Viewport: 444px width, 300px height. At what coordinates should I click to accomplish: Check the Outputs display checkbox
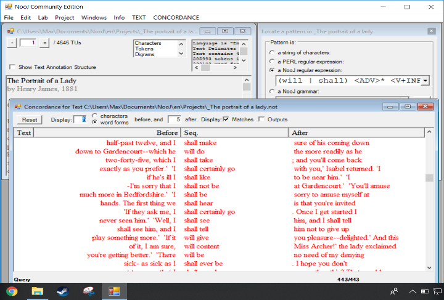pos(261,120)
